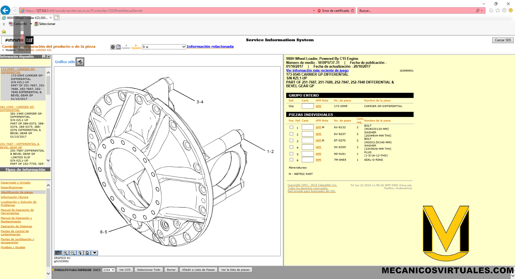Click the smiley feedback icon
515x279 pixels.
coord(510,10)
